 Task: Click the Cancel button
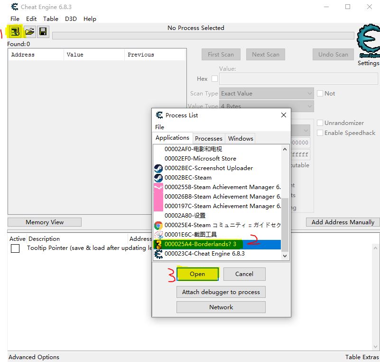pos(244,274)
